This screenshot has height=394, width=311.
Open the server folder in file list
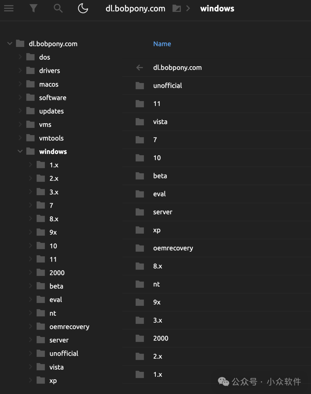(x=163, y=212)
